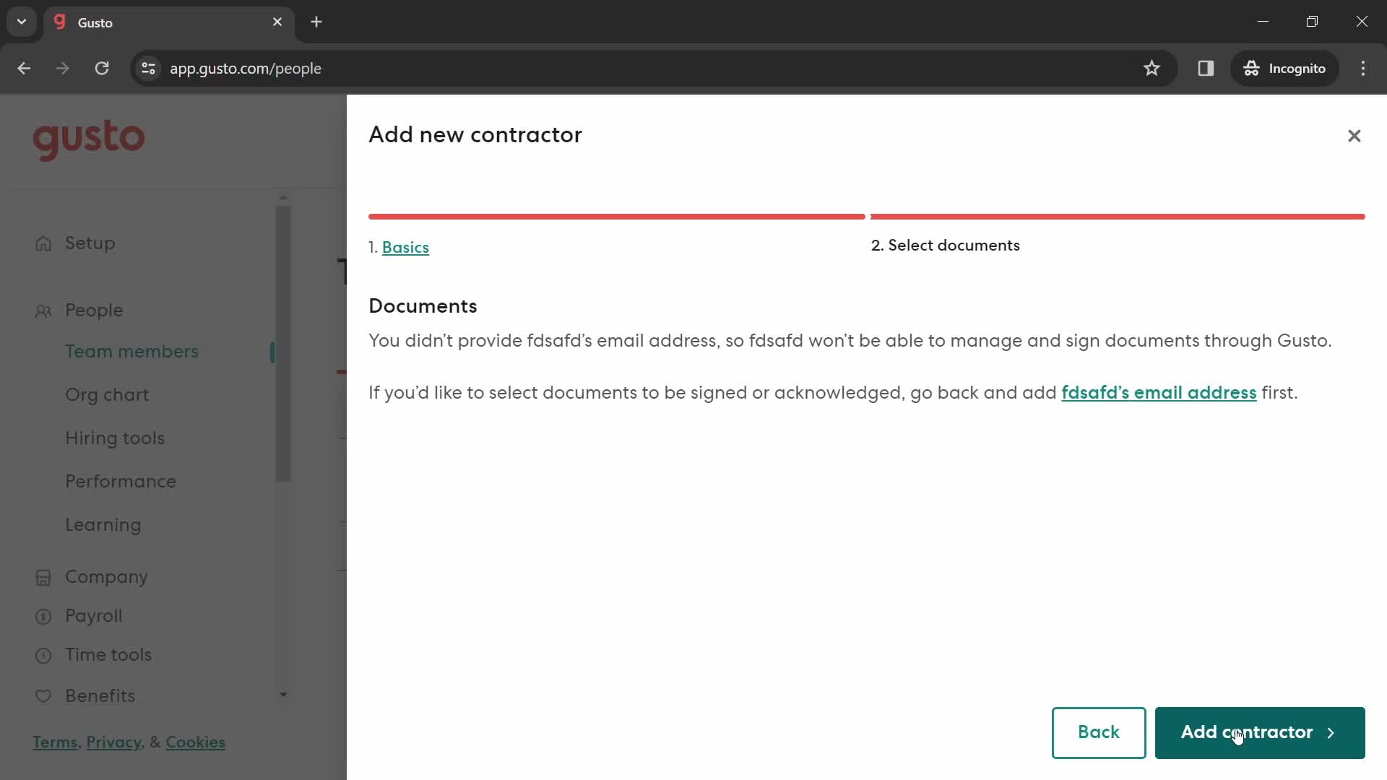Open the Setup section
Viewport: 1387px width, 780px height.
click(89, 242)
